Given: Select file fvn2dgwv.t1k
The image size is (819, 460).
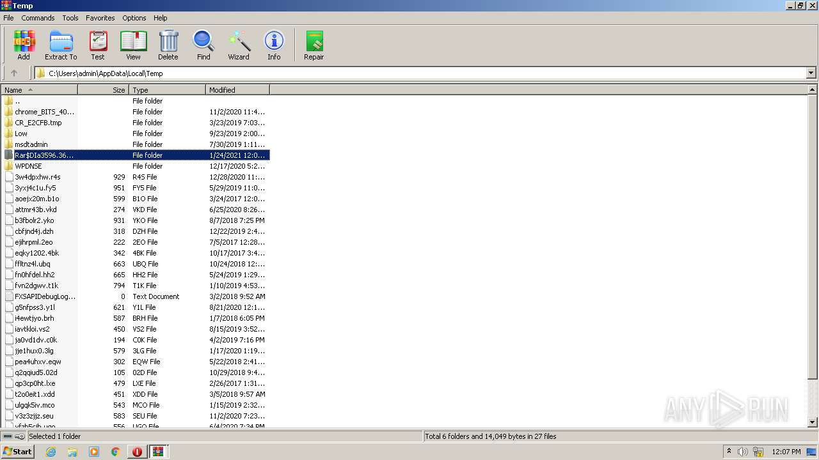Looking at the screenshot, I should pos(136,286).
